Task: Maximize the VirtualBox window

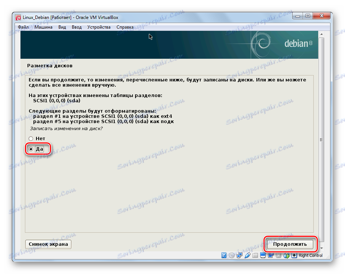Action: (307, 16)
